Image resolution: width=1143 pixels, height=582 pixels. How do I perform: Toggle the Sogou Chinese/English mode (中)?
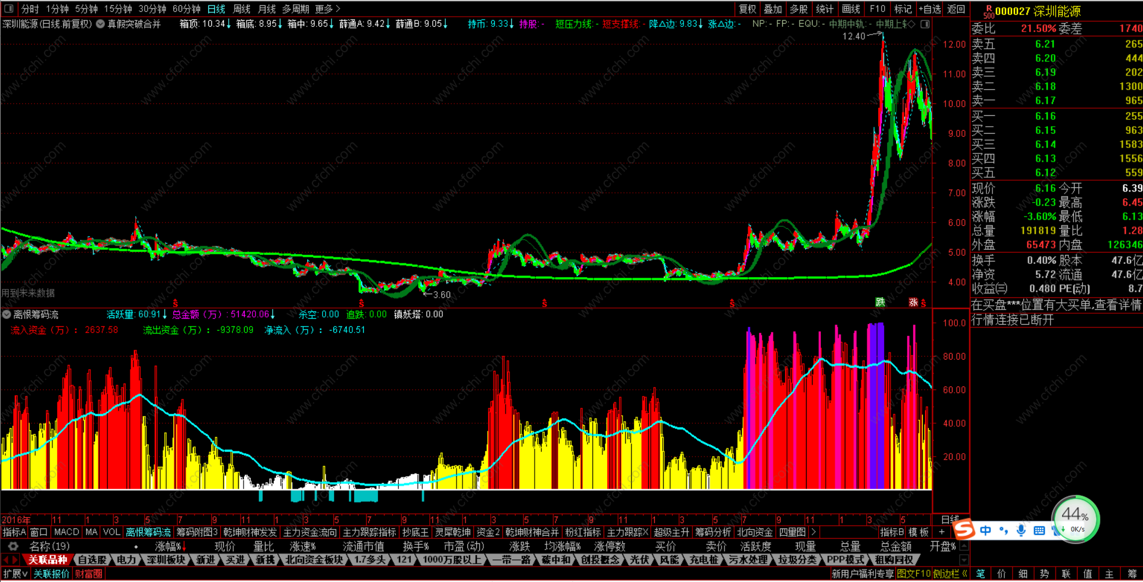(986, 530)
